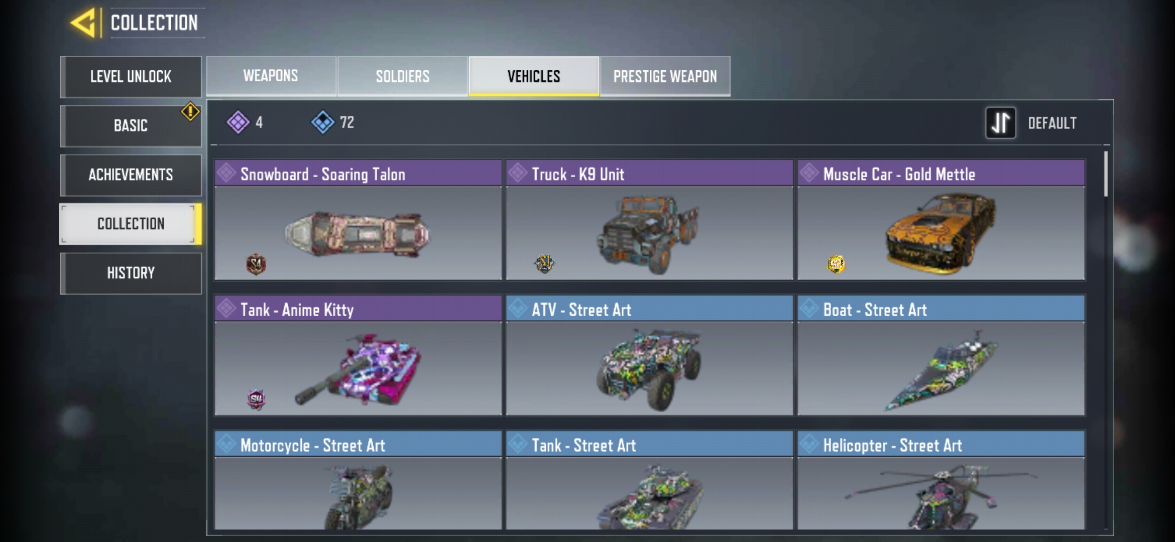Click the season badge on Truck K9 Unit
Image resolution: width=1175 pixels, height=542 pixels.
(544, 263)
